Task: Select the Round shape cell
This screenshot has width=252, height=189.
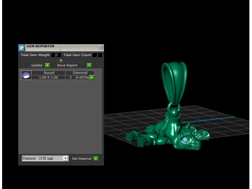Action: (x=49, y=73)
